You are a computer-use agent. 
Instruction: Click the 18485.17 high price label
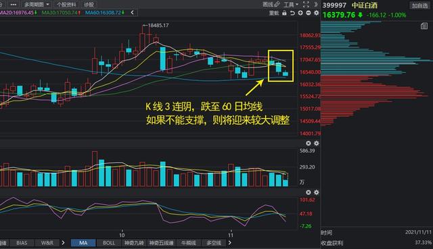(x=158, y=26)
